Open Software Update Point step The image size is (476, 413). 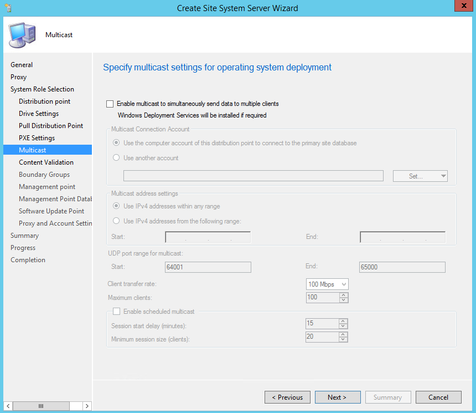pyautogui.click(x=51, y=211)
